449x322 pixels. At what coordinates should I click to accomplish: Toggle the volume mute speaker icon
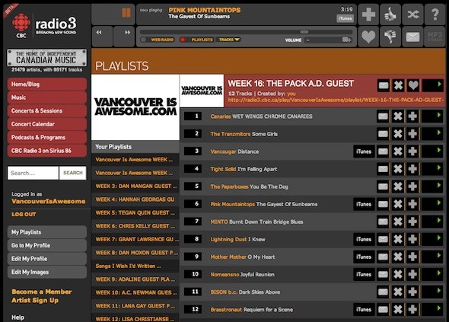pyautogui.click(x=347, y=40)
